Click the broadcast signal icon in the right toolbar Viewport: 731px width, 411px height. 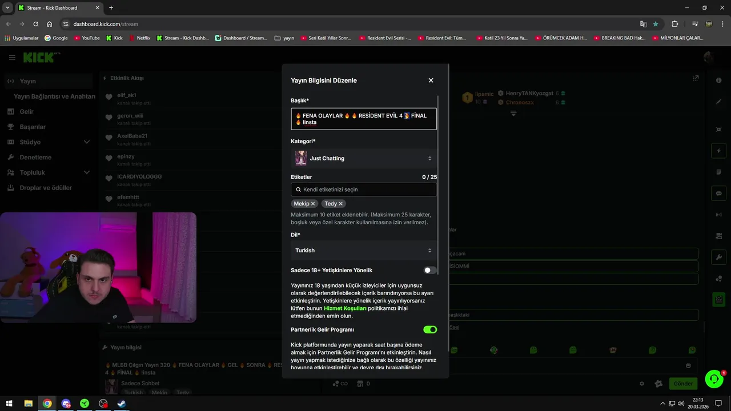718,215
